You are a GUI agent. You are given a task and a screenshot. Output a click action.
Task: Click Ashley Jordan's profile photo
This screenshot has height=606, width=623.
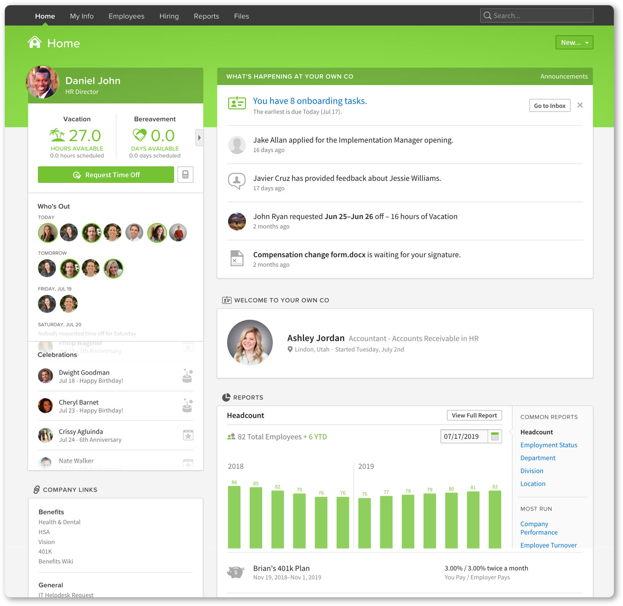(x=250, y=343)
